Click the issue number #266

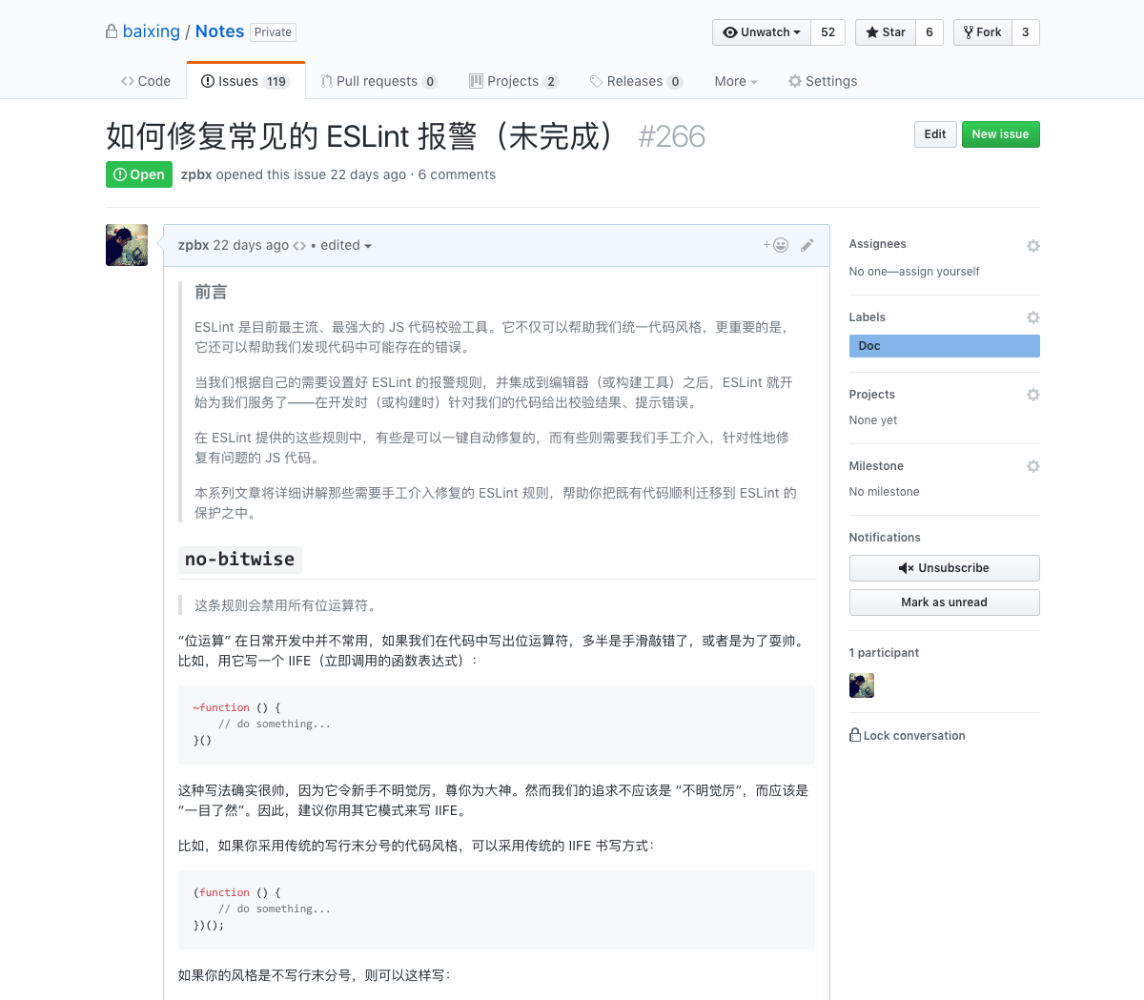coord(672,136)
